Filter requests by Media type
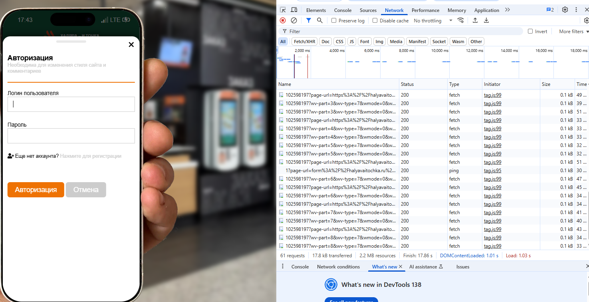The width and height of the screenshot is (589, 302). coord(396,42)
